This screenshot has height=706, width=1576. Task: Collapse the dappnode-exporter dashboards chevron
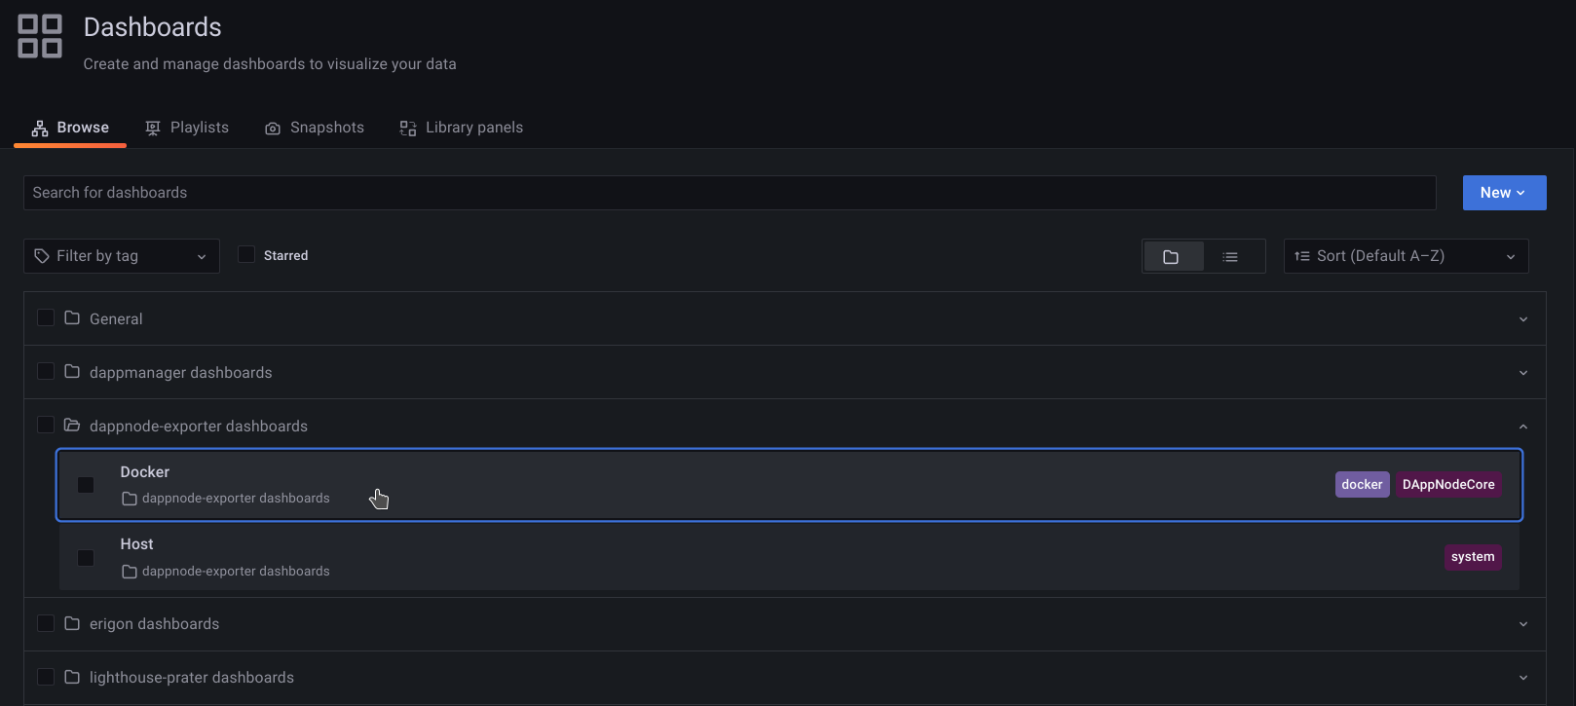click(x=1523, y=427)
